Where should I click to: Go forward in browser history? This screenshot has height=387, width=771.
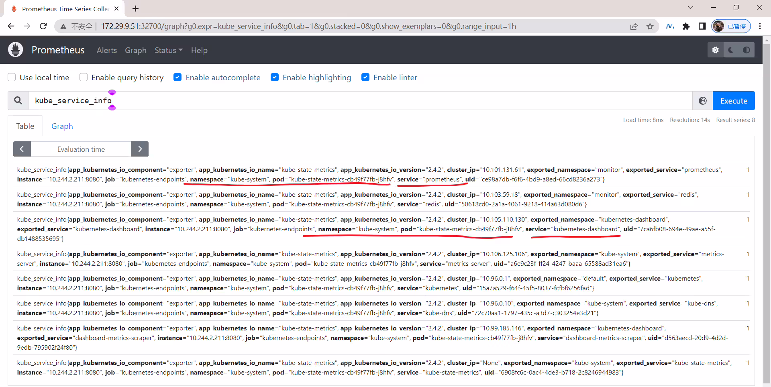click(27, 26)
